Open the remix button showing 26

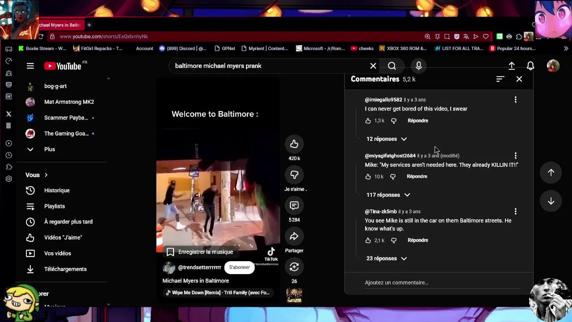[x=294, y=267]
